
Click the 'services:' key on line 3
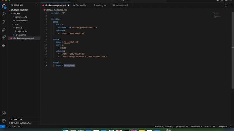pyautogui.click(x=56, y=19)
